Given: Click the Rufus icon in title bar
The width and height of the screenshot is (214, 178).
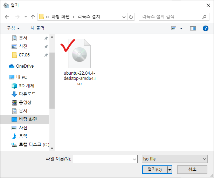Looking at the screenshot, I should tap(6, 5).
